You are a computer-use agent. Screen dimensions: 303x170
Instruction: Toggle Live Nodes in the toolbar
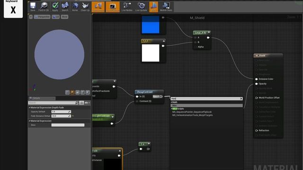pyautogui.click(x=127, y=7)
